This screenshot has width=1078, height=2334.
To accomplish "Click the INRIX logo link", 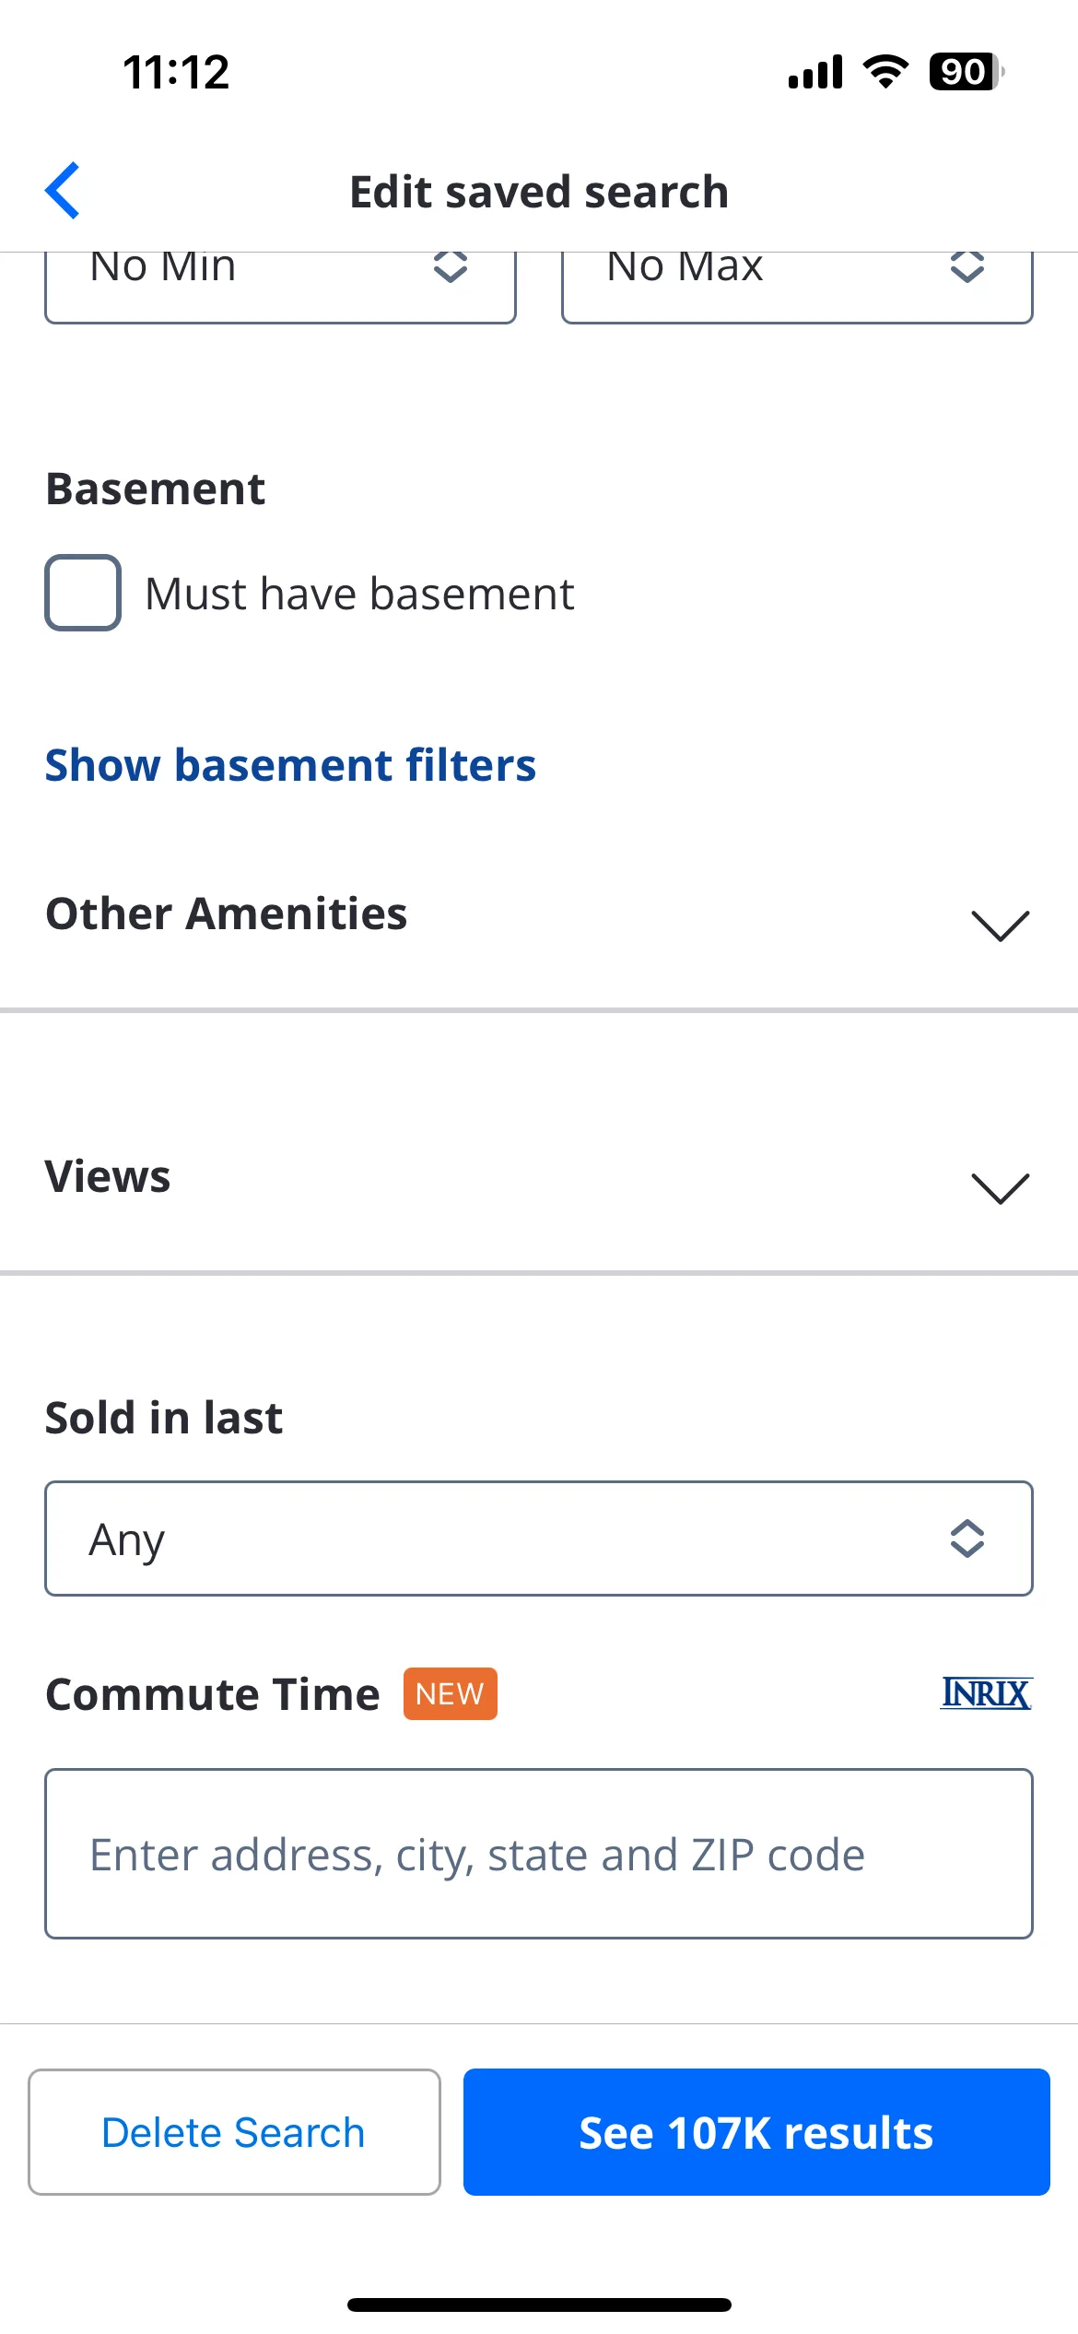I will (986, 1693).
